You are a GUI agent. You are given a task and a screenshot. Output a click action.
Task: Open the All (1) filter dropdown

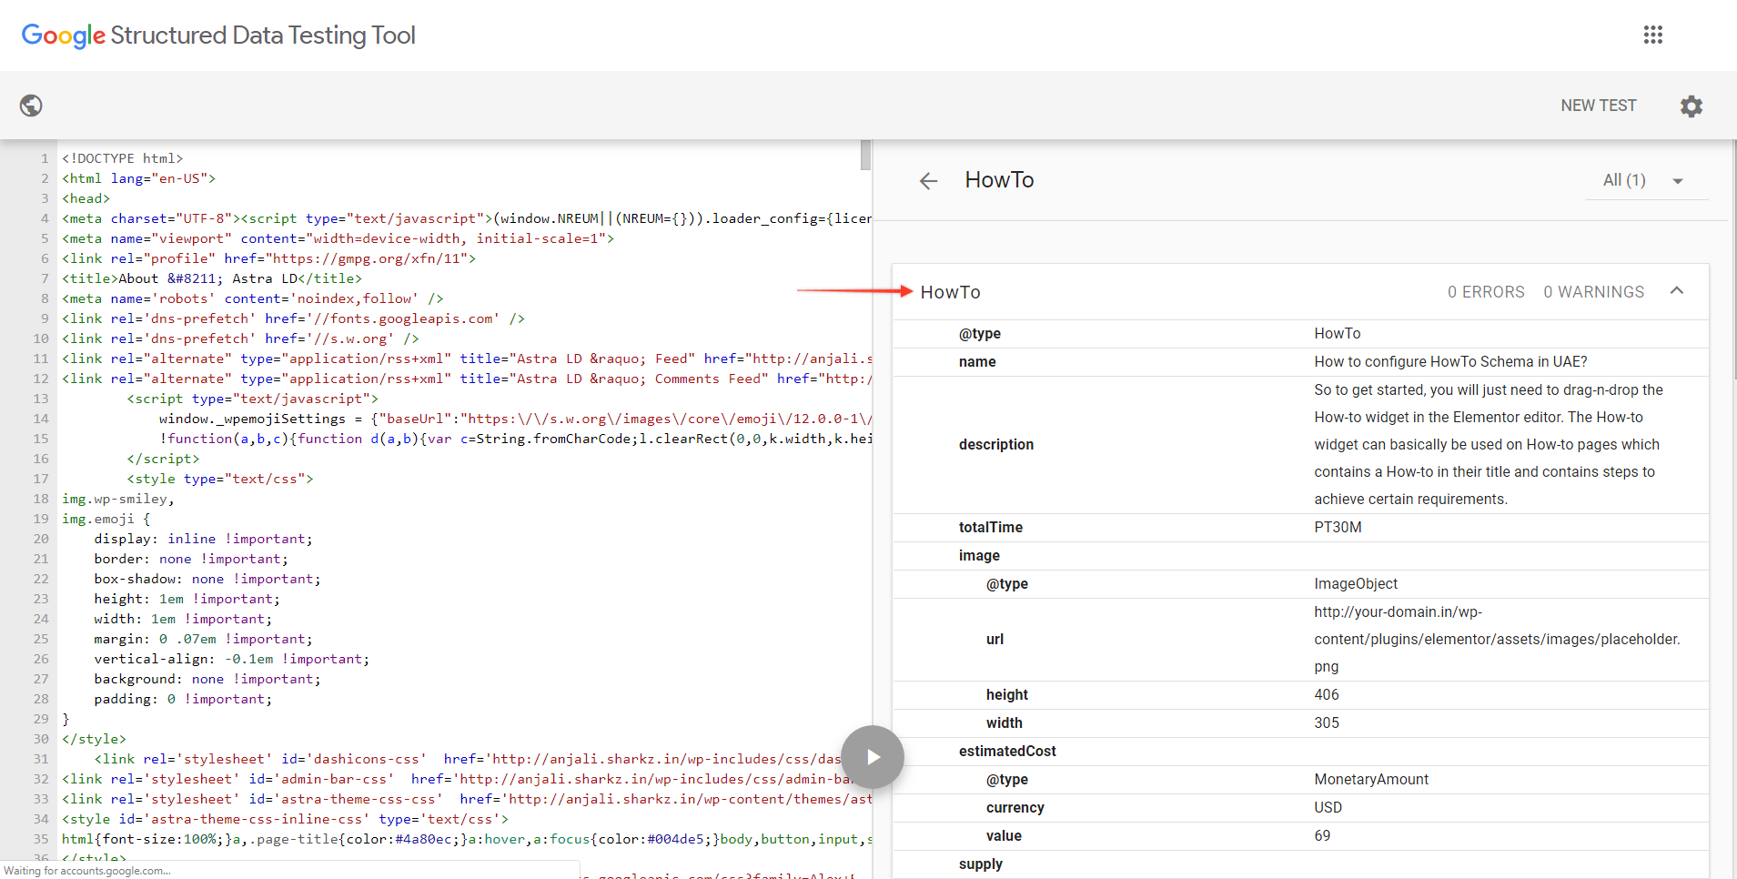[x=1645, y=180]
